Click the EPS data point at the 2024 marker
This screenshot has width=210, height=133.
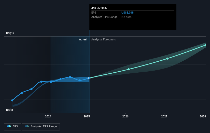pyautogui.click(x=51, y=82)
